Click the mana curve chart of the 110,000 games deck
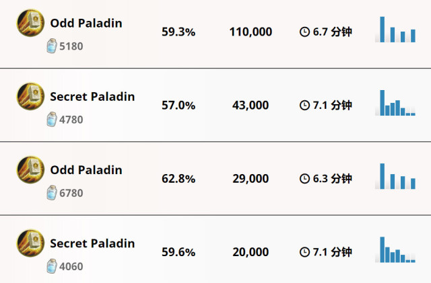 395,30
